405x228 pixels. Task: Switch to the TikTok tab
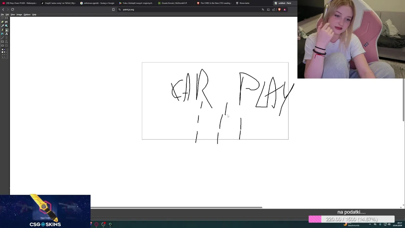point(59,3)
